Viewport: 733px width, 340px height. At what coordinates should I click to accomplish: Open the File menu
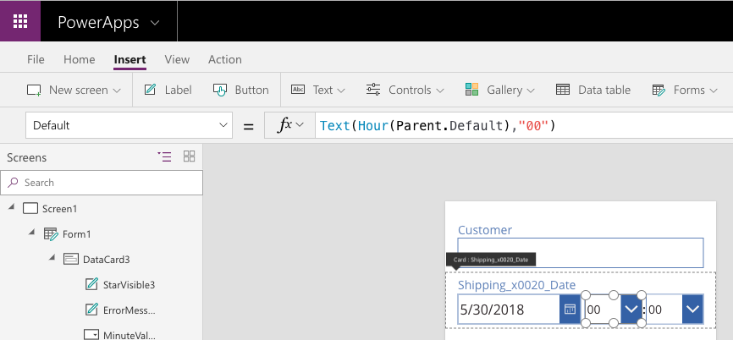pyautogui.click(x=36, y=59)
